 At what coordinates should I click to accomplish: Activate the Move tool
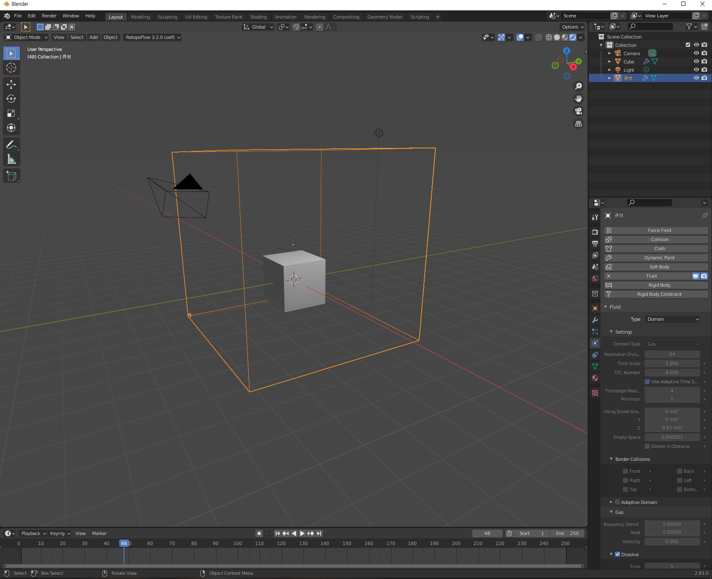tap(11, 85)
